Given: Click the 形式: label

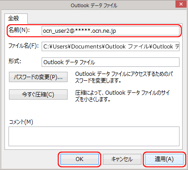Looking at the screenshot, I should tap(15, 61).
